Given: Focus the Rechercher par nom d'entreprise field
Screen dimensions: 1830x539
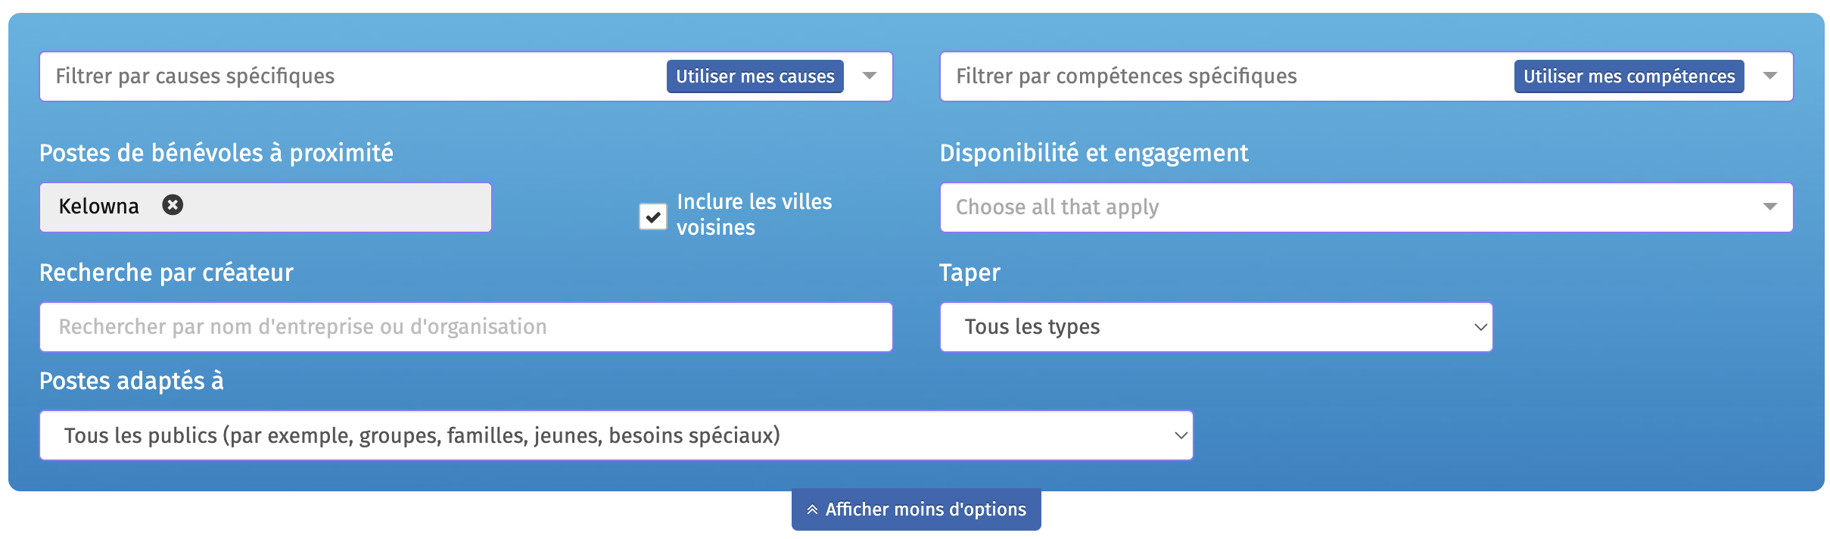Looking at the screenshot, I should [x=466, y=327].
